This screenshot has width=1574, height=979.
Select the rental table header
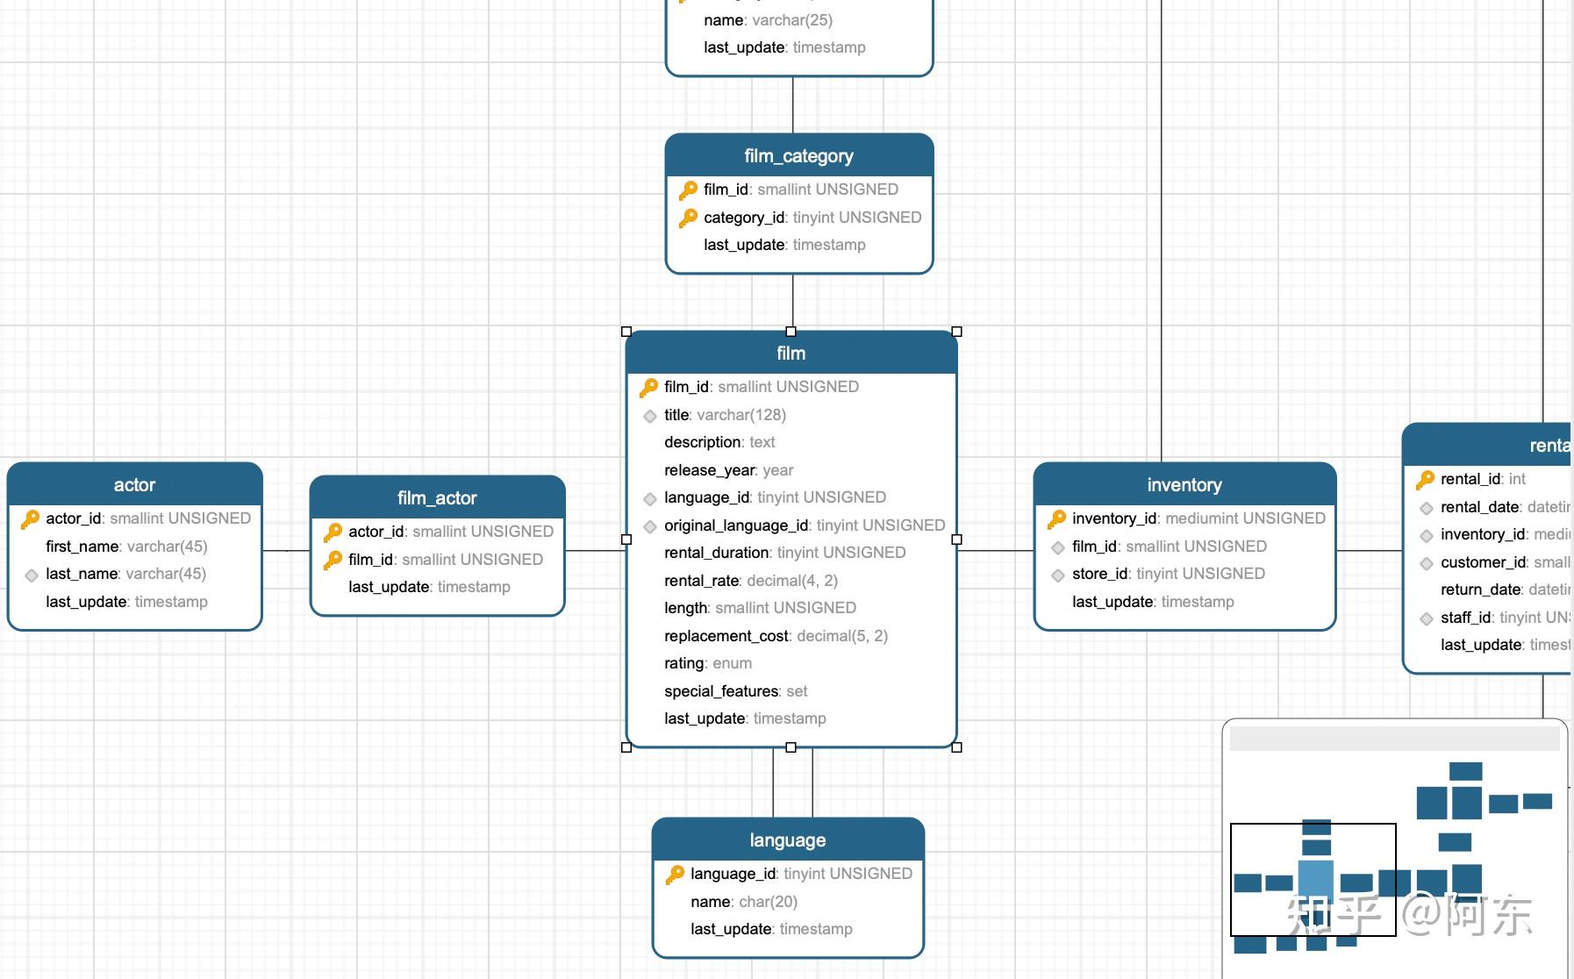(1488, 445)
